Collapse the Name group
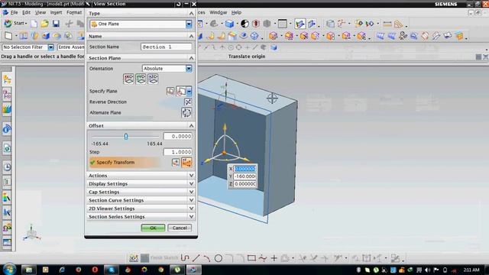 point(141,36)
